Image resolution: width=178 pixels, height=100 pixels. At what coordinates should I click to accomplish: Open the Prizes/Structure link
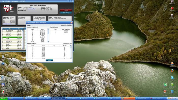[7, 24]
